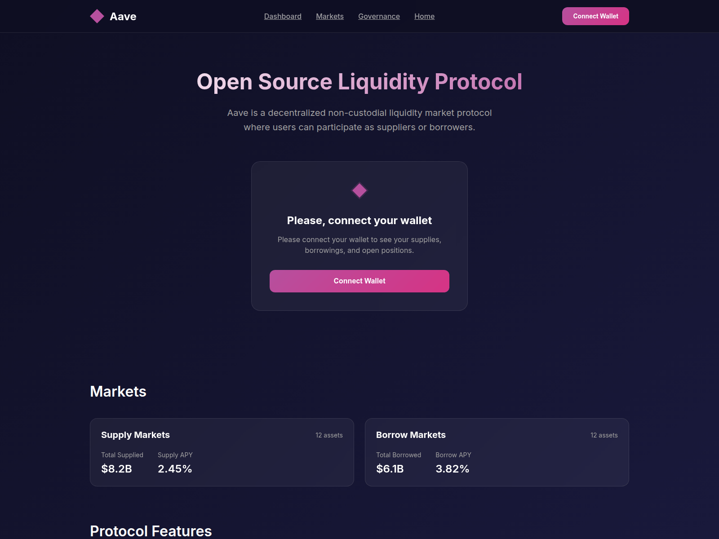Screen dimensions: 719x539
Task: Click the Protocol Features heading
Action: (151, 531)
